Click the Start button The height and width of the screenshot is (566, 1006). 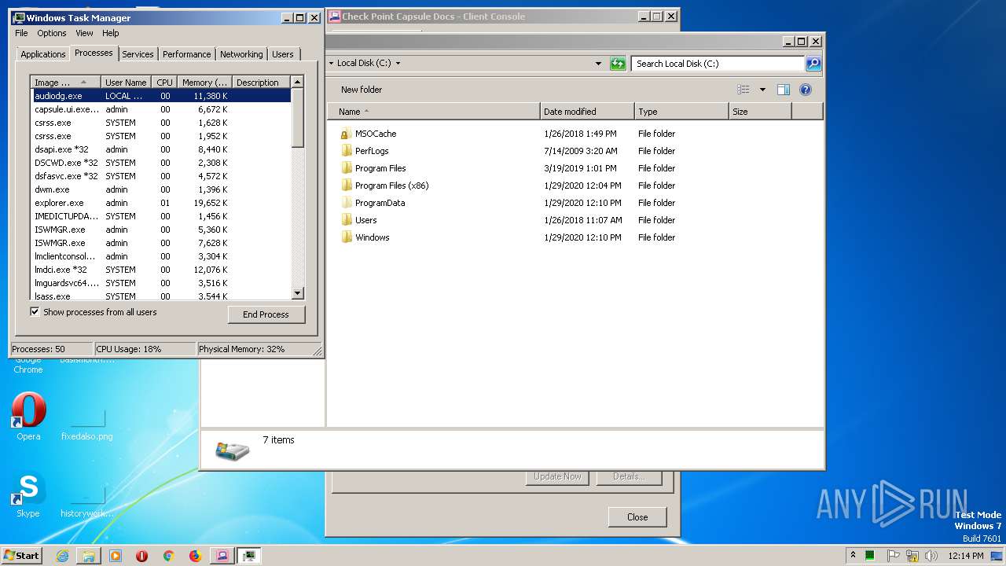[x=22, y=556]
